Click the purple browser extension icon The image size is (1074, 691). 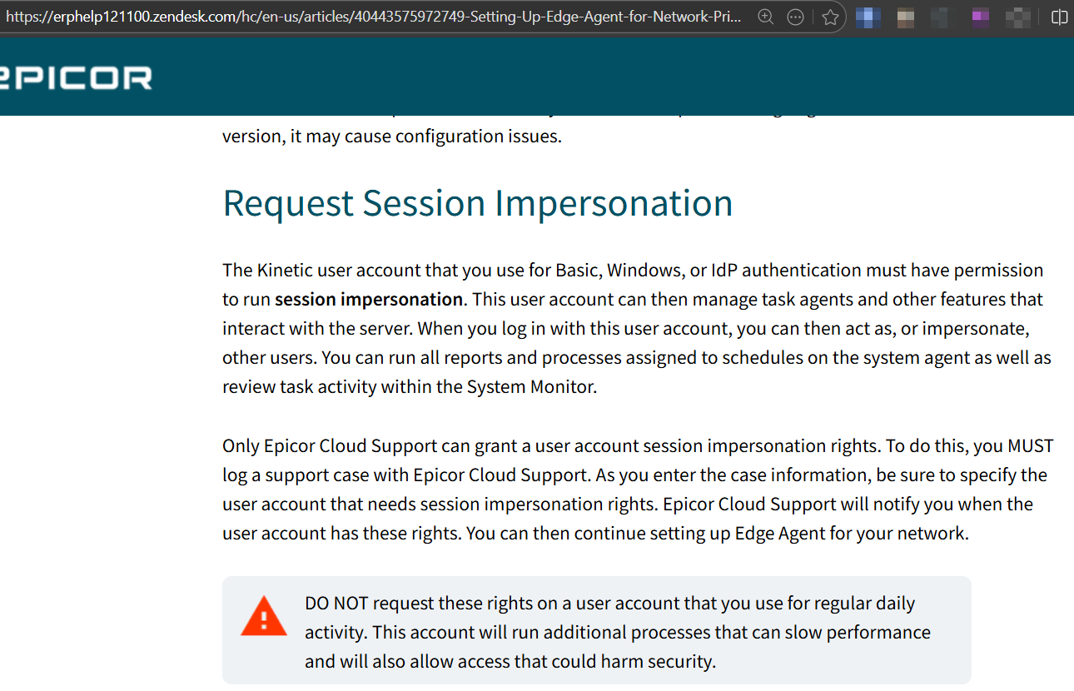click(981, 17)
